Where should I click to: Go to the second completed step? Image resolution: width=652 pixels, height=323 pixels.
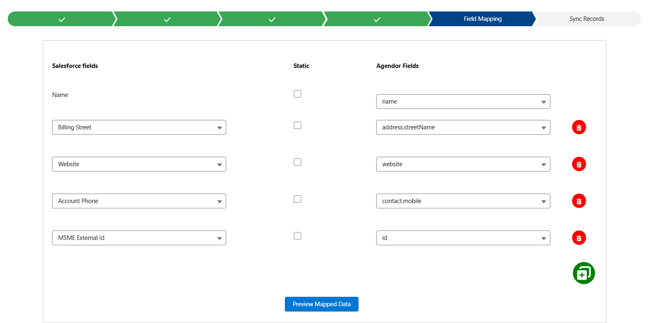coord(167,19)
